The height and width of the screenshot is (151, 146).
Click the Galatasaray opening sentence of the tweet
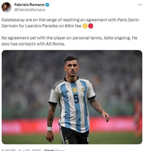coord(71,23)
